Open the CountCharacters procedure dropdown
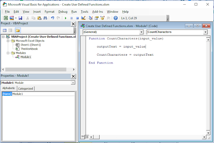 (x=205, y=32)
